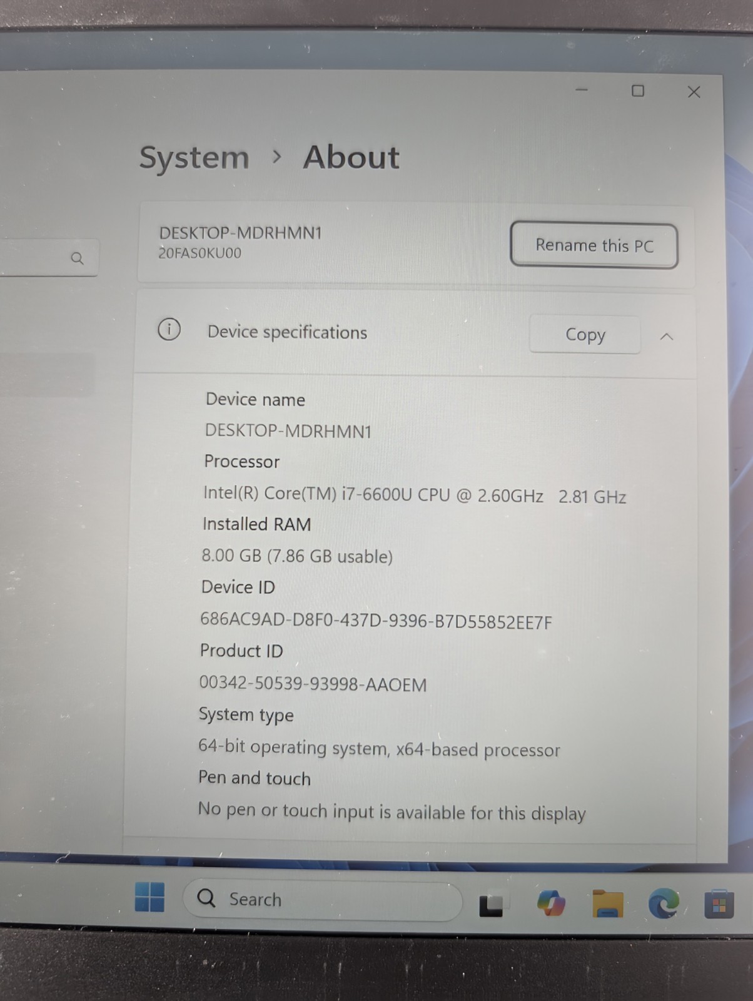Click the info icon beside Device specifications

(x=169, y=329)
